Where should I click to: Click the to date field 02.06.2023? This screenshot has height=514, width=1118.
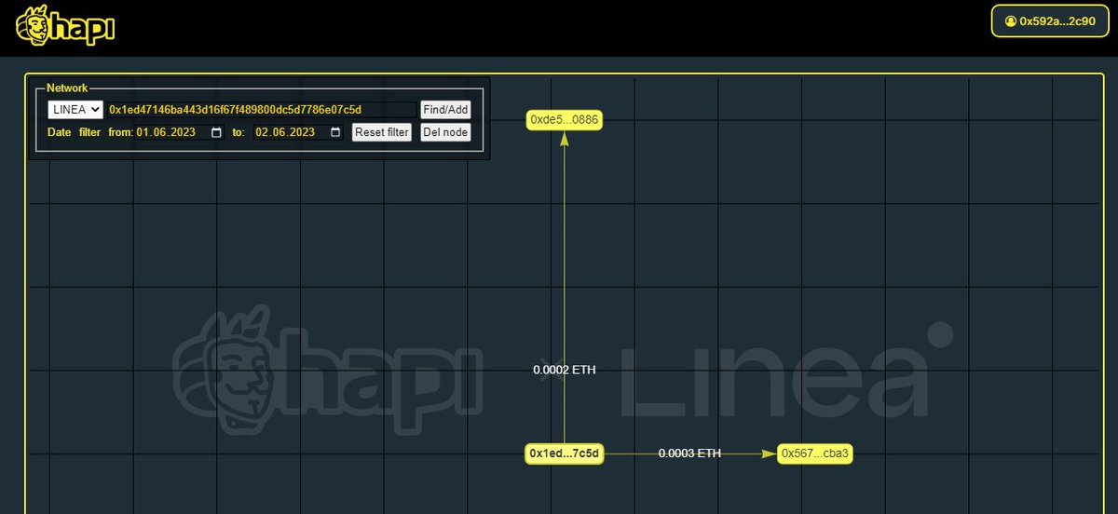click(x=299, y=132)
